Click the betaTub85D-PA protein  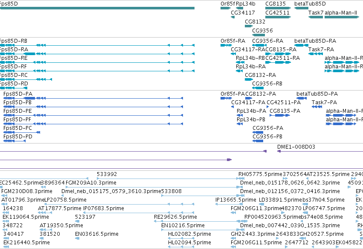pos(302,98)
